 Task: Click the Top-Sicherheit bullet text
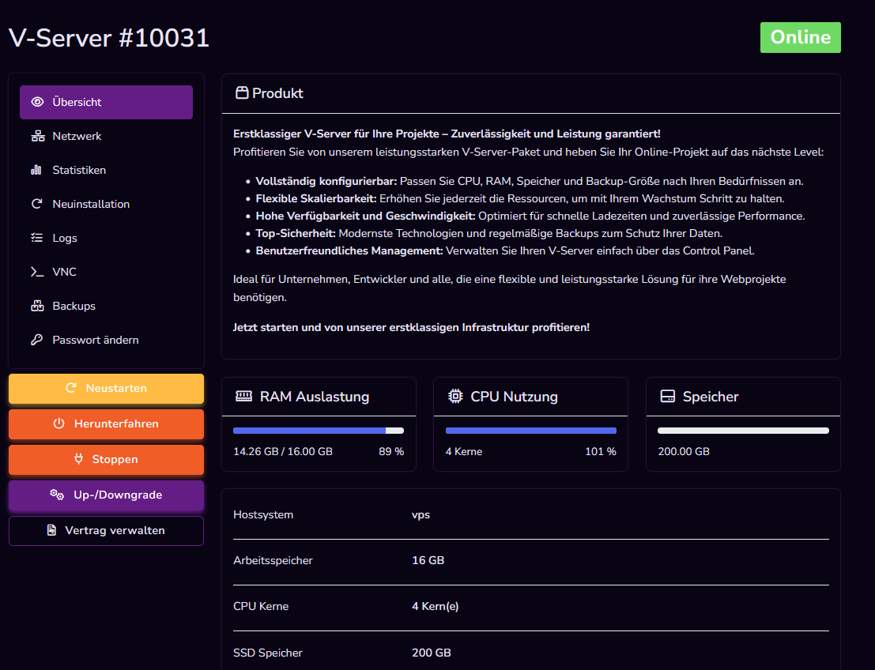pyautogui.click(x=488, y=233)
